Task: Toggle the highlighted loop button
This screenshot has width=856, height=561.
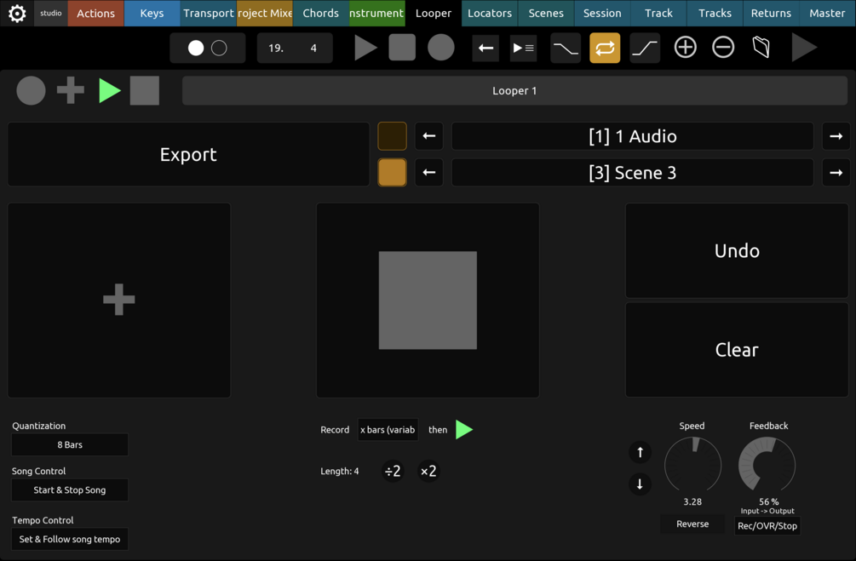Action: [605, 48]
